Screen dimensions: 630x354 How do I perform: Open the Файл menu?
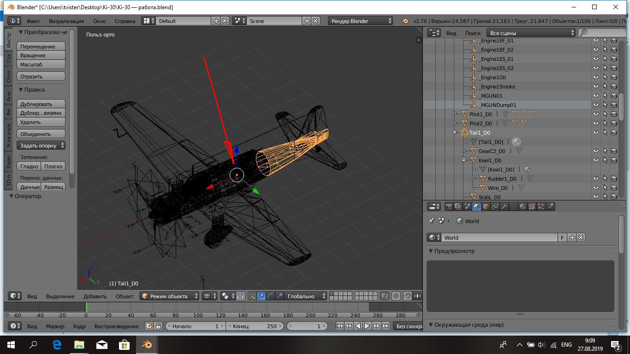click(x=33, y=21)
